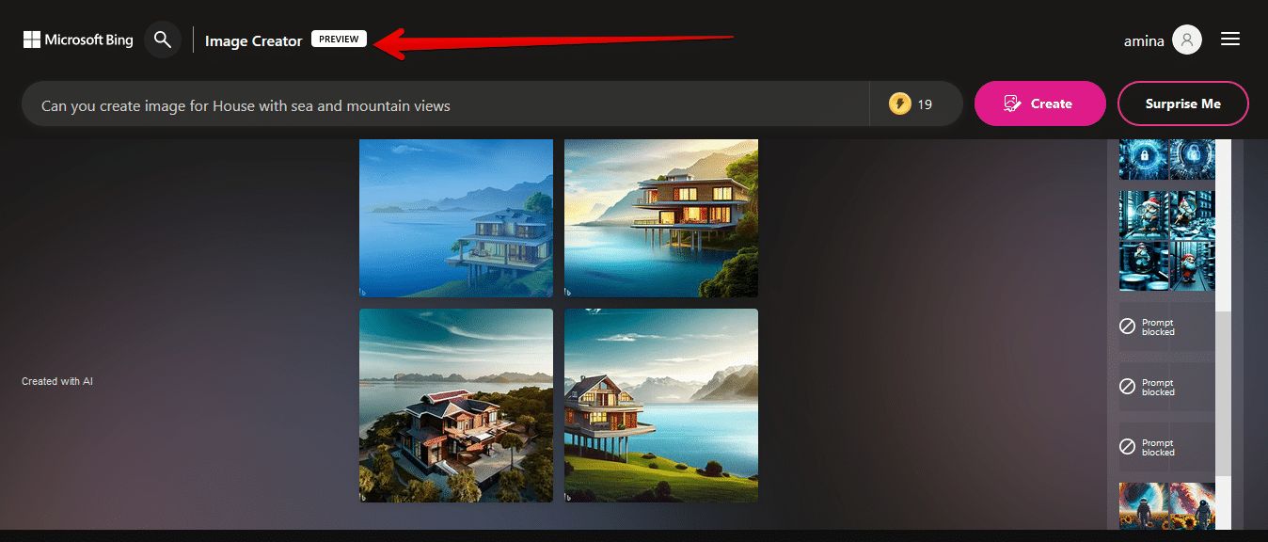Open the bottom-right lakeside house image
1268x542 pixels.
coord(661,406)
